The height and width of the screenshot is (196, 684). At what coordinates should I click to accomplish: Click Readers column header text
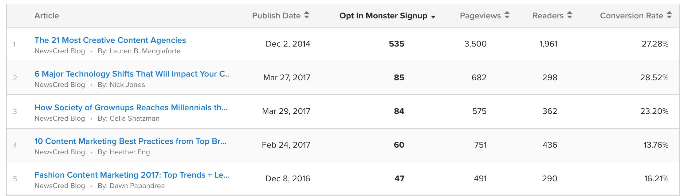tap(548, 16)
